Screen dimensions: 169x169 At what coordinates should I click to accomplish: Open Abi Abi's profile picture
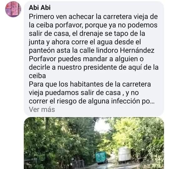(13, 9)
